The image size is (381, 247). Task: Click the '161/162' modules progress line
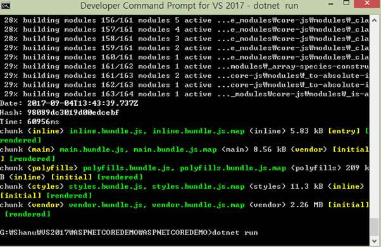tap(186, 66)
